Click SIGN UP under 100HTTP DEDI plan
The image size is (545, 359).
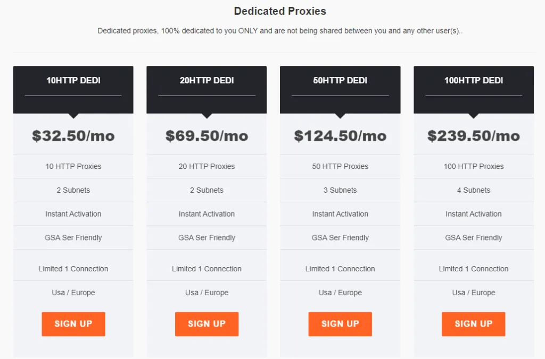473,324
